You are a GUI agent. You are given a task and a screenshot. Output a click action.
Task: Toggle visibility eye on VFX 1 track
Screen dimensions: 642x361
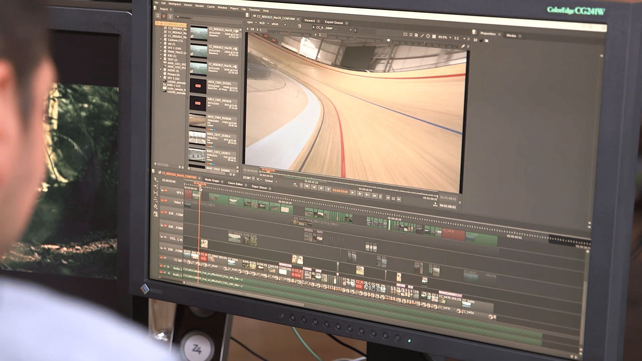coord(166,191)
